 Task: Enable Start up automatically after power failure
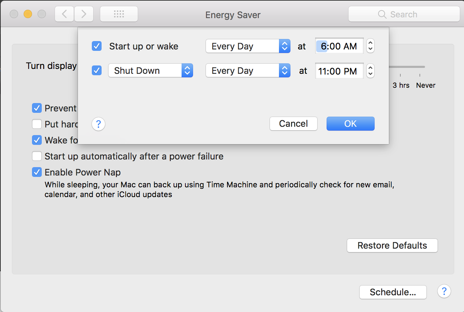coord(37,156)
